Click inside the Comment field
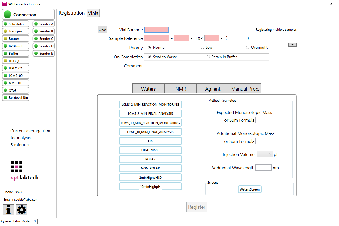 (165, 65)
